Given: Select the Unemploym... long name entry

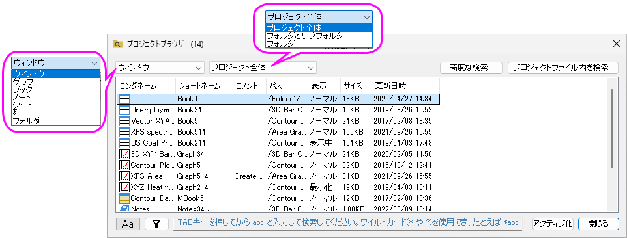Looking at the screenshot, I should [153, 110].
